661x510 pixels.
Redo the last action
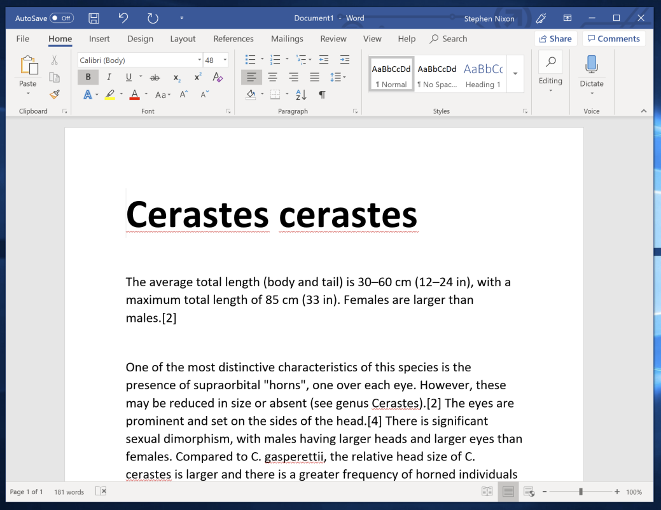coord(153,18)
